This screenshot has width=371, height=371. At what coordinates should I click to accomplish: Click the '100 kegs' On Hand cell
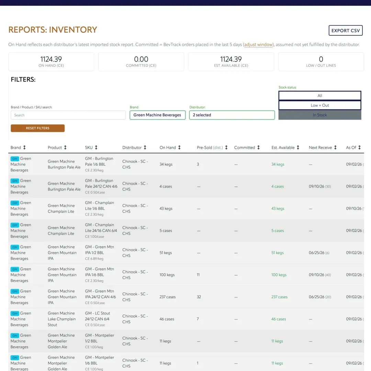(167, 275)
